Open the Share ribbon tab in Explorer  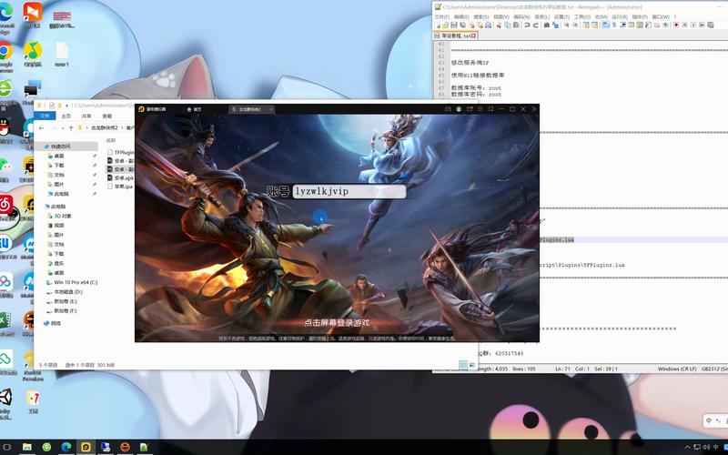click(86, 116)
